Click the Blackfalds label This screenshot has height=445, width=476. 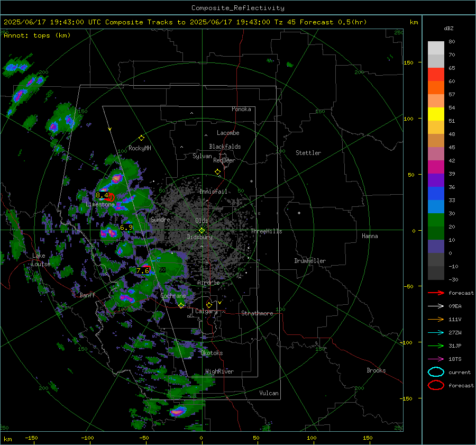pos(225,147)
